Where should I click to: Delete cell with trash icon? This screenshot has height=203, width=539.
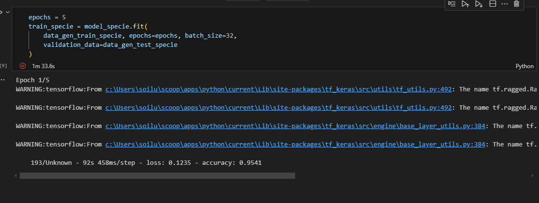point(517,4)
